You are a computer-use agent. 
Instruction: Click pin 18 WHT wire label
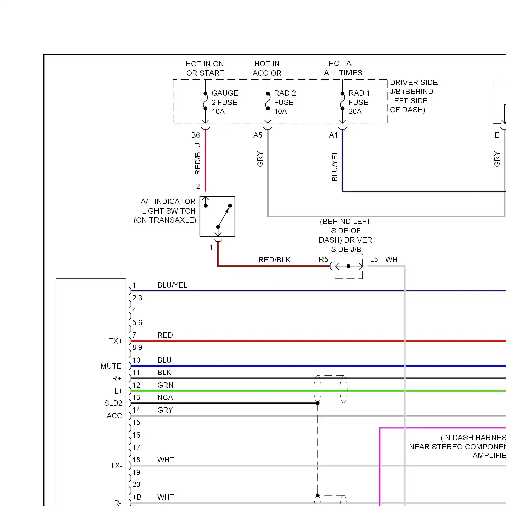coord(166,460)
